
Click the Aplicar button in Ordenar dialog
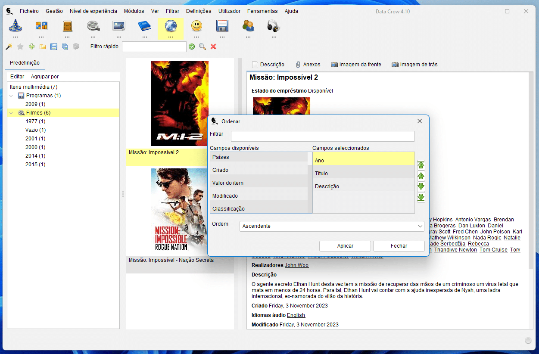point(345,246)
